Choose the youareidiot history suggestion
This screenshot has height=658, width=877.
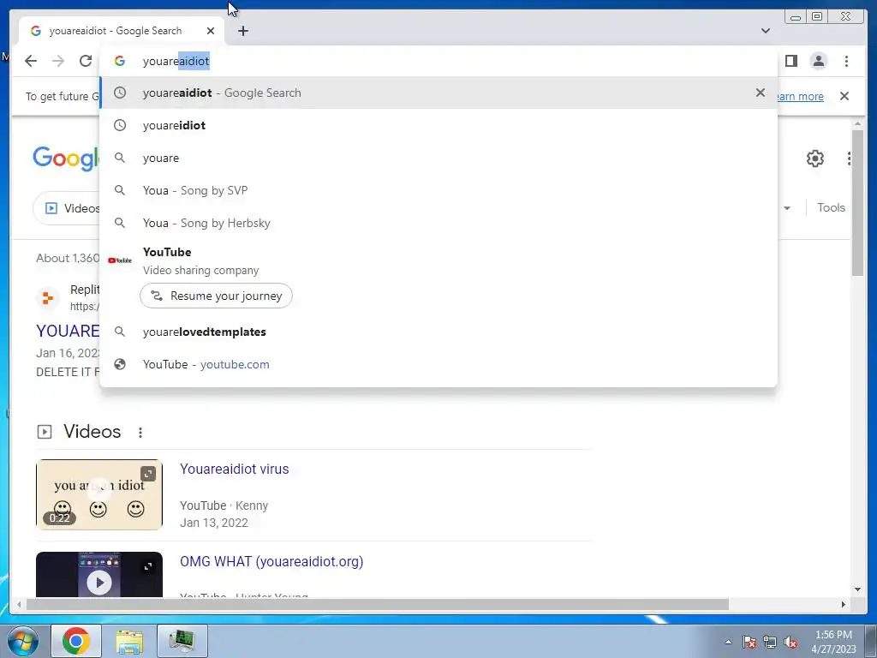pyautogui.click(x=438, y=125)
